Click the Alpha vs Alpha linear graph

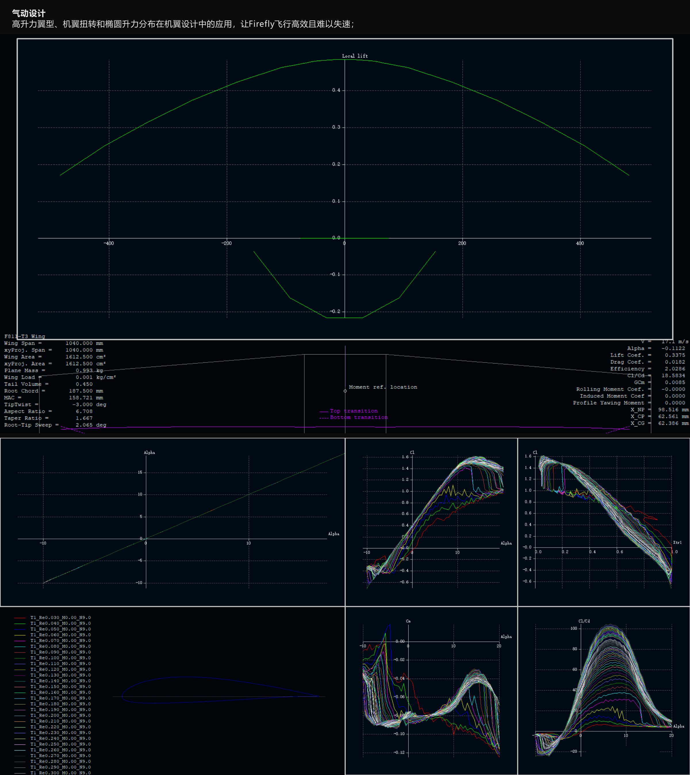click(x=172, y=522)
